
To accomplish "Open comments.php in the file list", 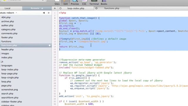I will click(x=9, y=33).
